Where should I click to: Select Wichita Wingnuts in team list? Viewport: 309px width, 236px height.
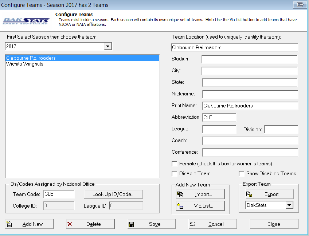25,64
